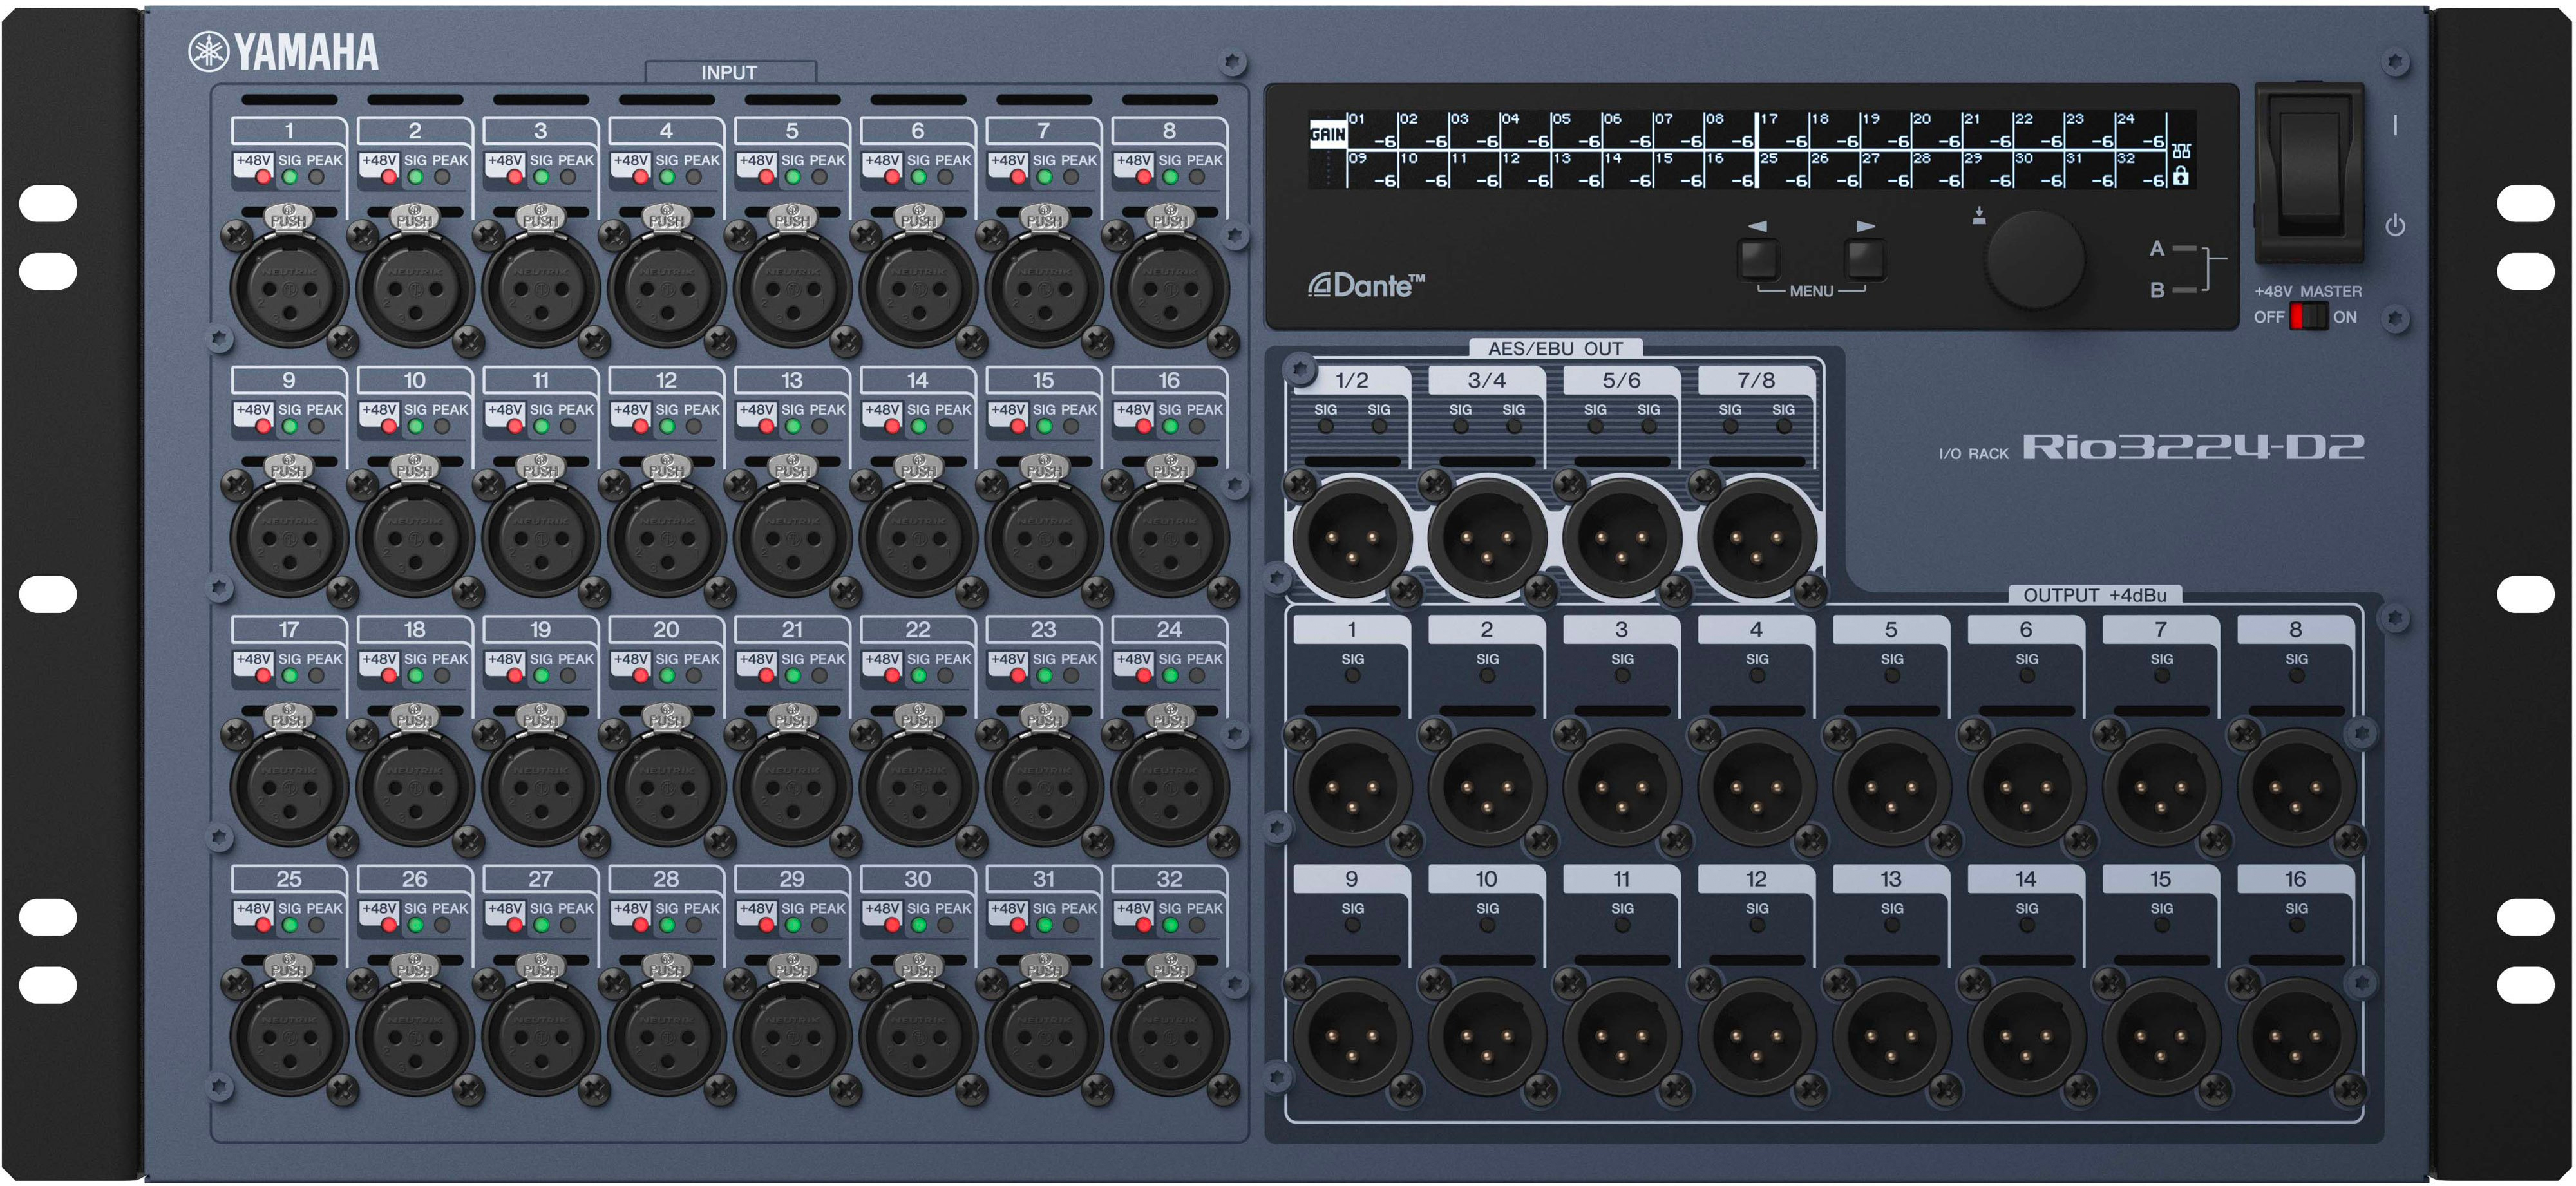Viewport: 2576px width, 1186px height.
Task: Click channel 32 gain value on display
Action: 2153,181
